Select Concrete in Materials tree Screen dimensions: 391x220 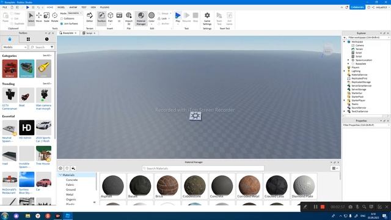pos(72,180)
